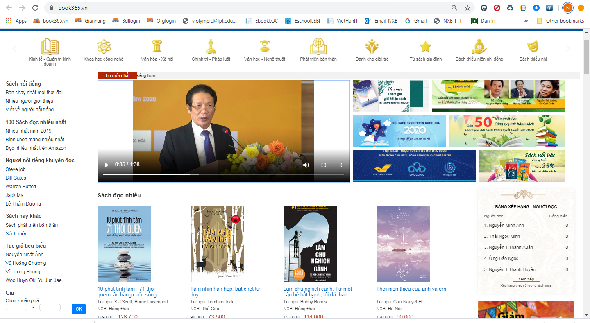
Task: Click the Chính trị - Pháp luật category icon
Action: tap(211, 46)
